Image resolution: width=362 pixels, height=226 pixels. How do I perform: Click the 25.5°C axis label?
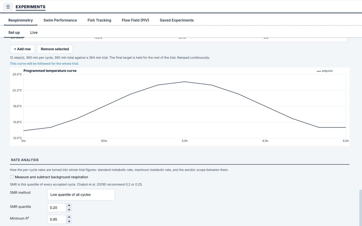(x=17, y=74)
